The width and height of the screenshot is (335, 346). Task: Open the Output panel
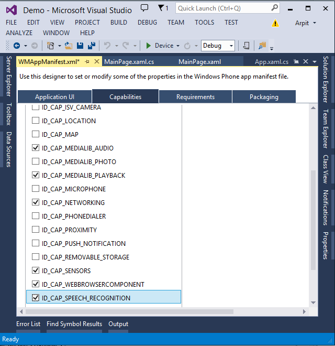[x=118, y=324]
